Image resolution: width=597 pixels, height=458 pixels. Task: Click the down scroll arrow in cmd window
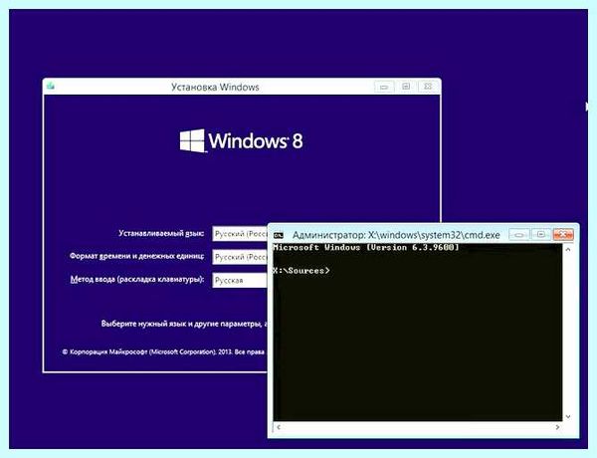click(x=568, y=416)
